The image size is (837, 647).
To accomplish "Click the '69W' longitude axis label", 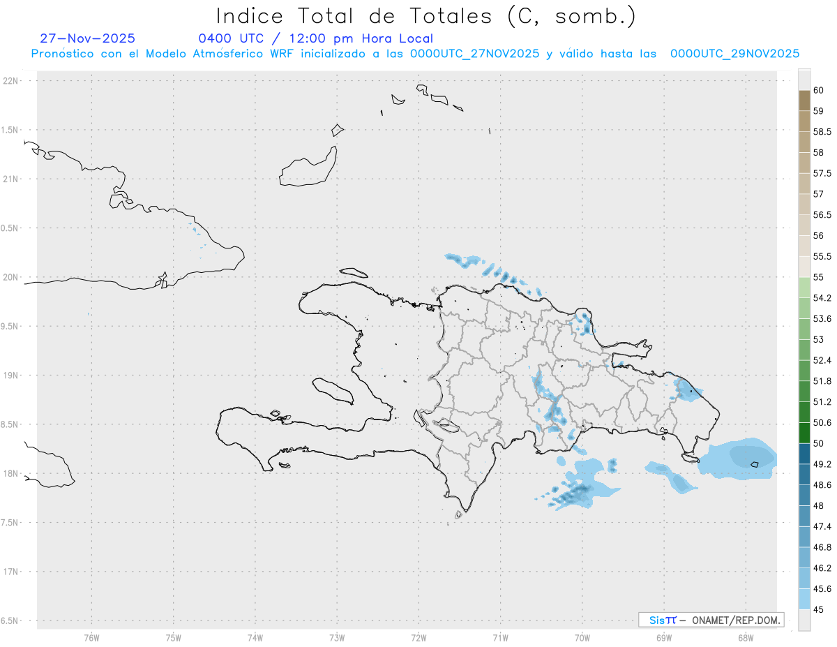I will [x=663, y=637].
